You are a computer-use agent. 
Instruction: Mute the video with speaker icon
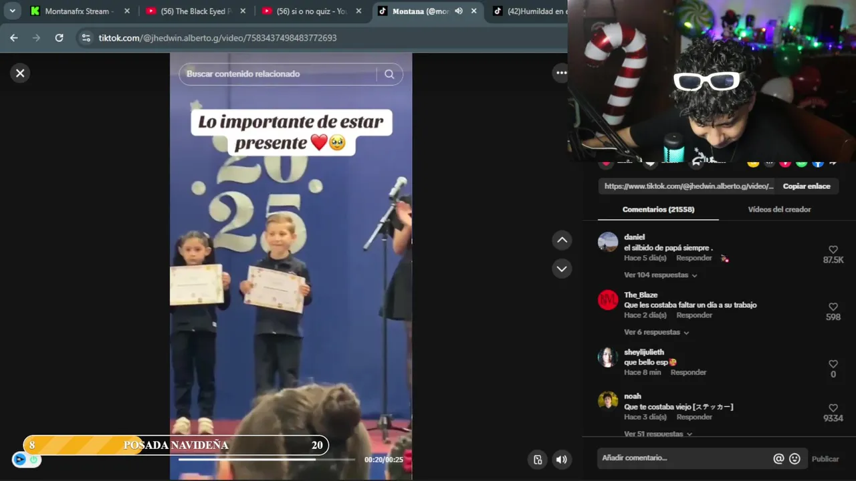[561, 459]
